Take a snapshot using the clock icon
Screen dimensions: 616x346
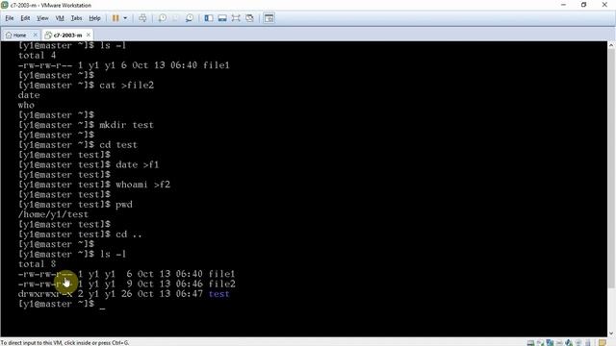point(163,18)
